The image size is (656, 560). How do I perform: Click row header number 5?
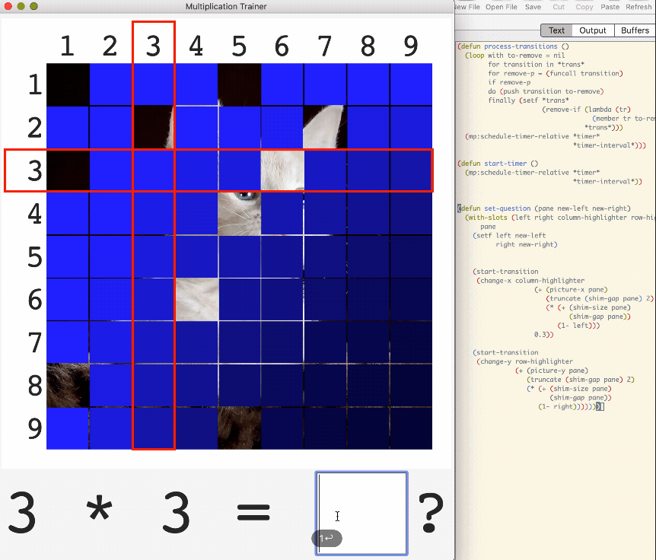point(34,256)
